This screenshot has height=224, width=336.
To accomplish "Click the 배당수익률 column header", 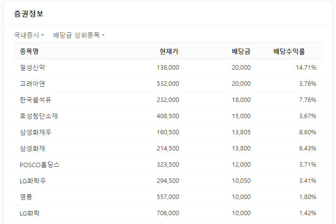I will coord(289,51).
